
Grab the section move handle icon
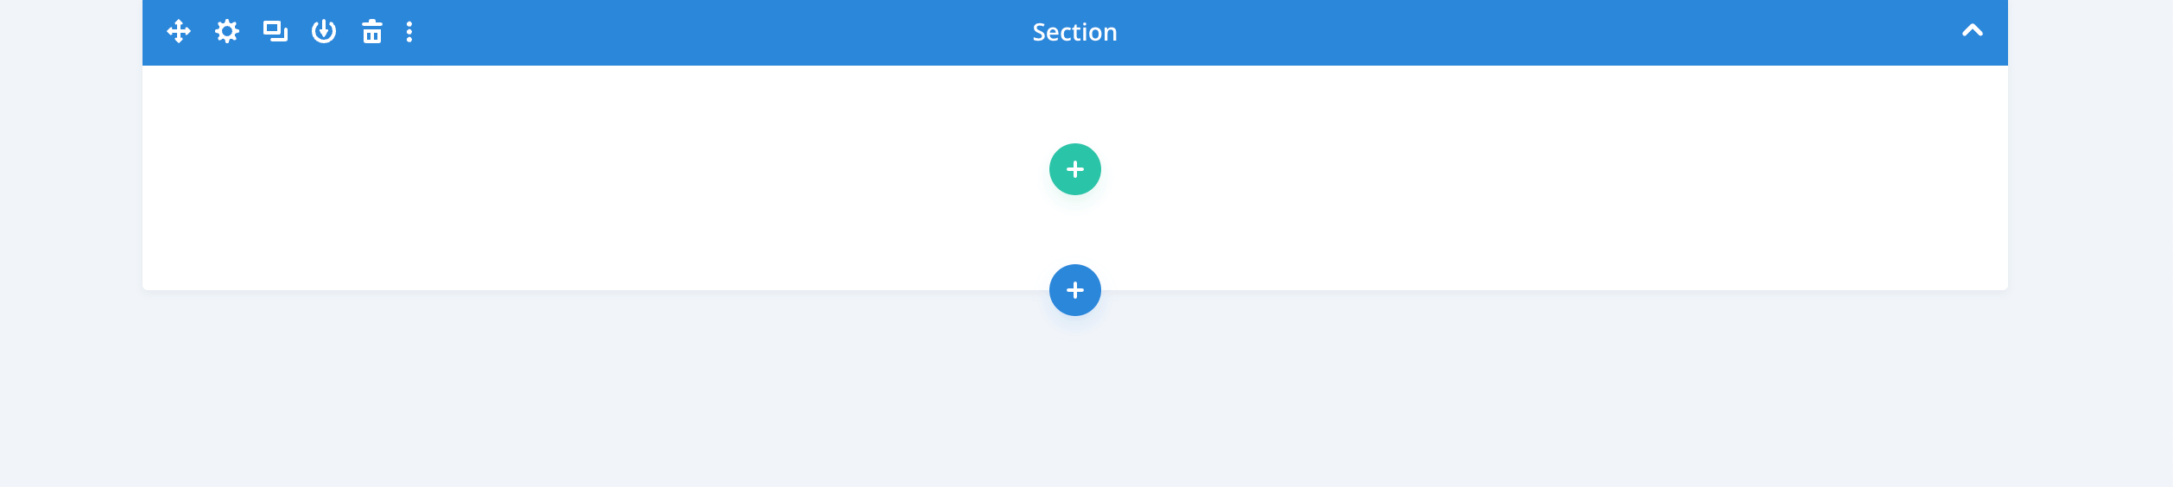click(x=179, y=32)
